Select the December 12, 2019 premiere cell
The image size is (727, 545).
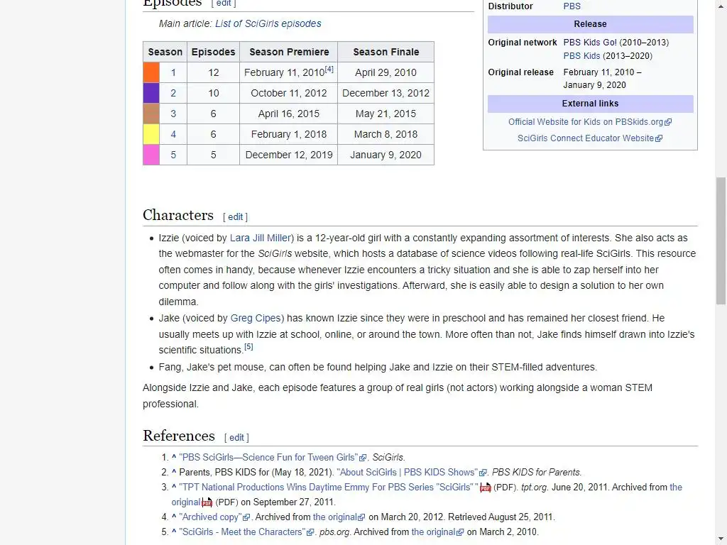pyautogui.click(x=289, y=155)
